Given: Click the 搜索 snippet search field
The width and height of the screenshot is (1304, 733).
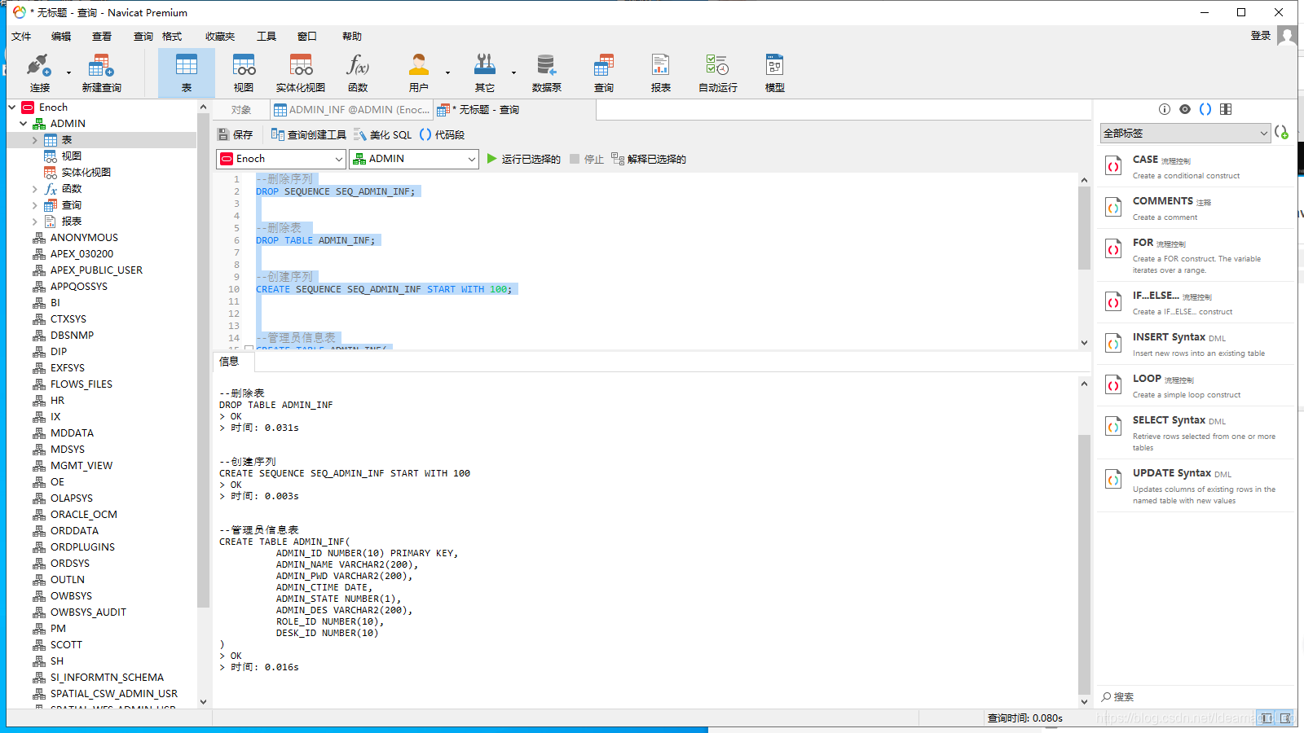Looking at the screenshot, I should click(1194, 697).
